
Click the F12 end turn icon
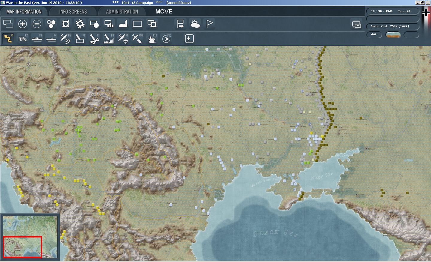pyautogui.click(x=166, y=39)
